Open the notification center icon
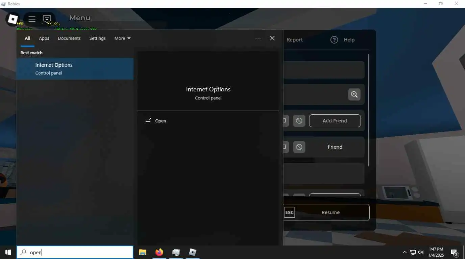465x259 pixels. (x=455, y=253)
